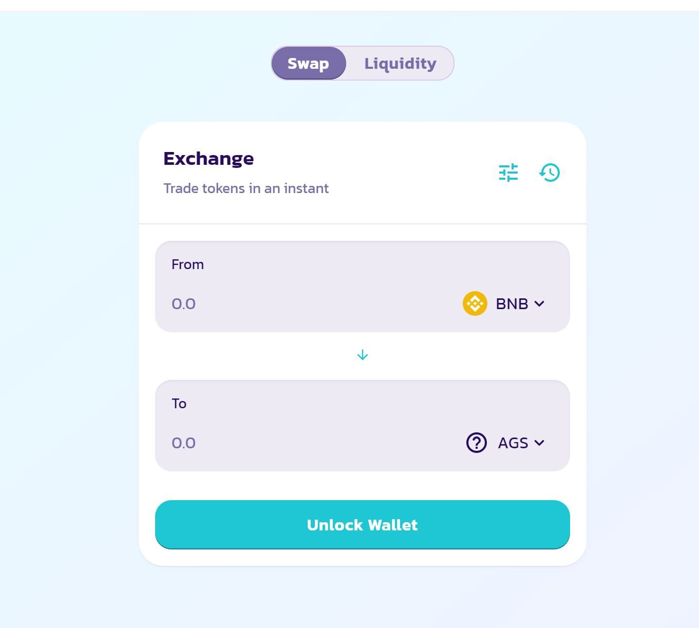The width and height of the screenshot is (699, 628).
Task: Click the To label
Action: click(179, 404)
